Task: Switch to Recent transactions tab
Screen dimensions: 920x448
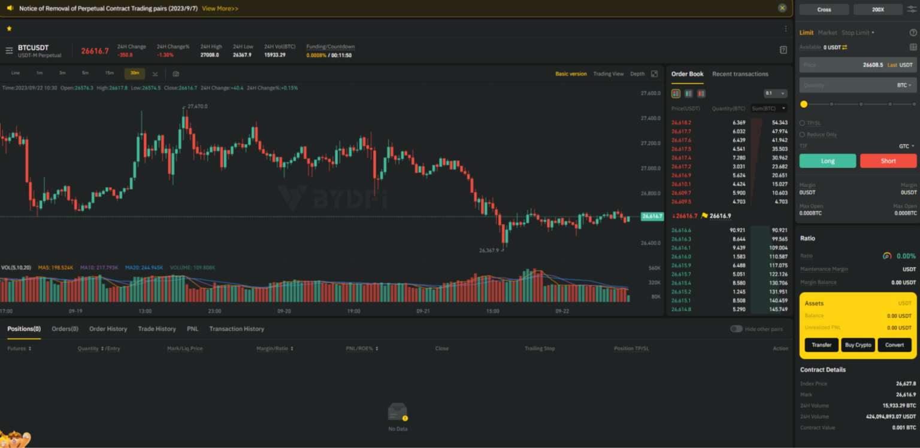Action: pyautogui.click(x=740, y=74)
